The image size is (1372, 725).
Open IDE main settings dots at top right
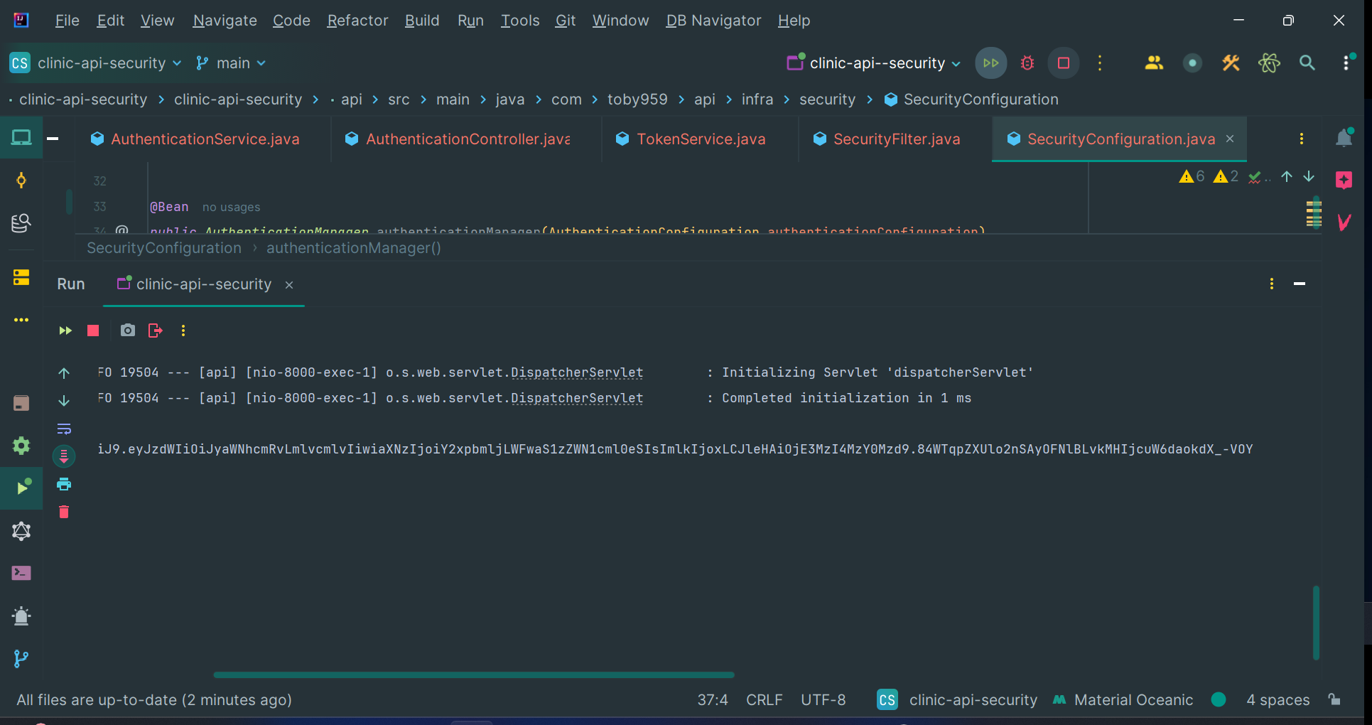pos(1346,63)
